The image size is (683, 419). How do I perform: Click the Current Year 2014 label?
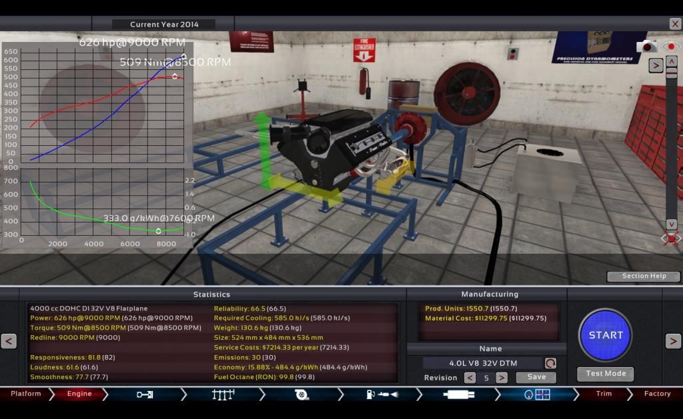click(164, 25)
